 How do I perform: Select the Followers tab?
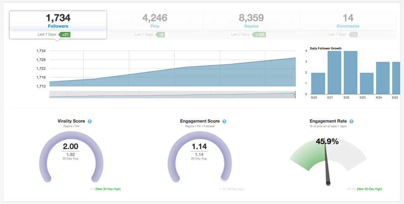[x=58, y=21]
